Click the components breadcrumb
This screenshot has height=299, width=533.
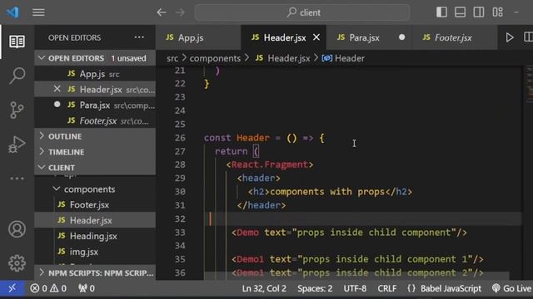tap(215, 58)
